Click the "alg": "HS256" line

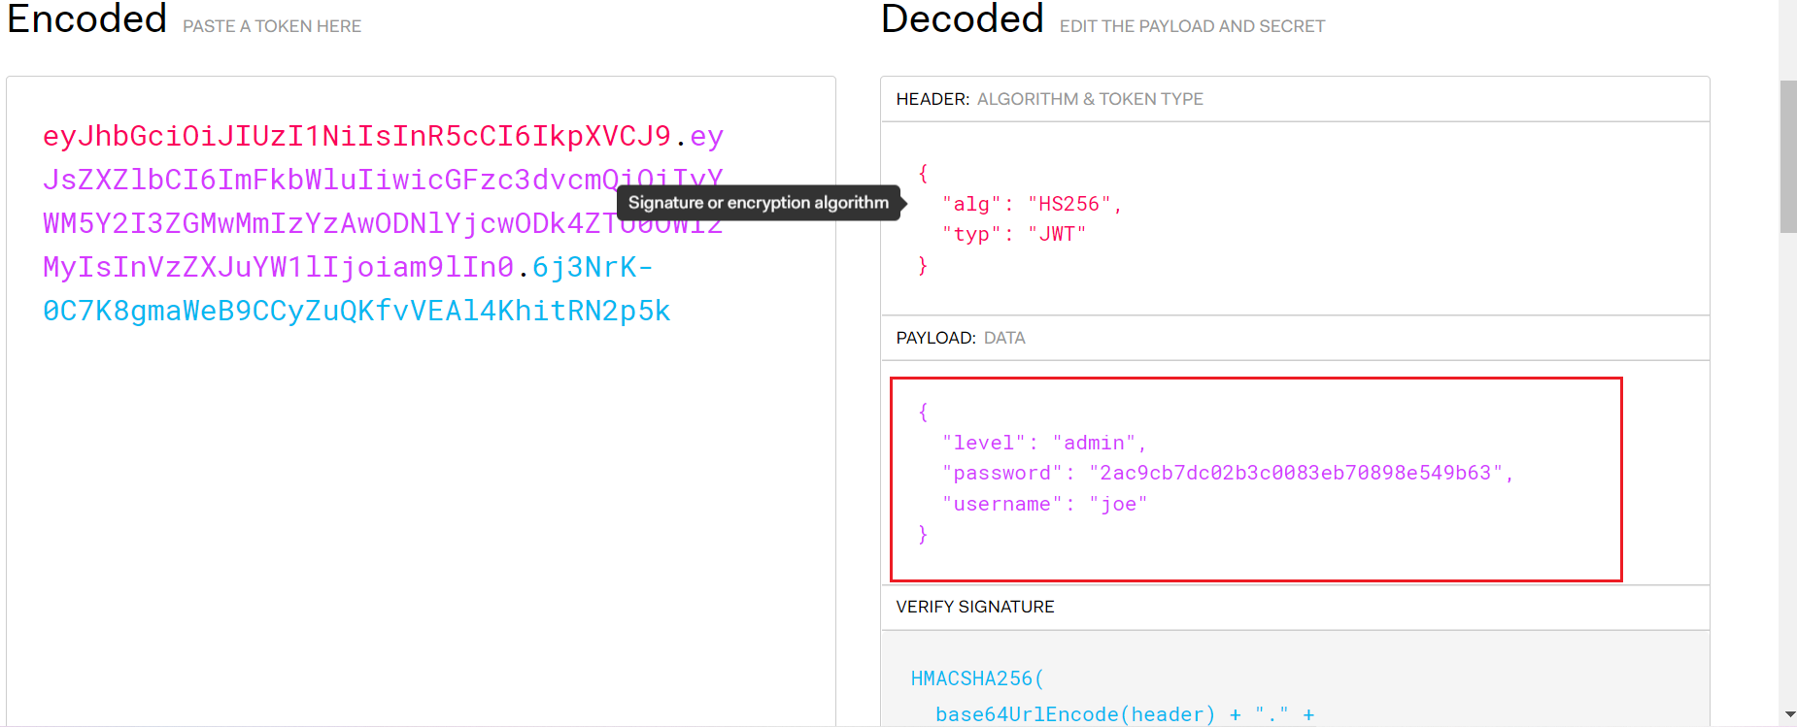point(1032,204)
